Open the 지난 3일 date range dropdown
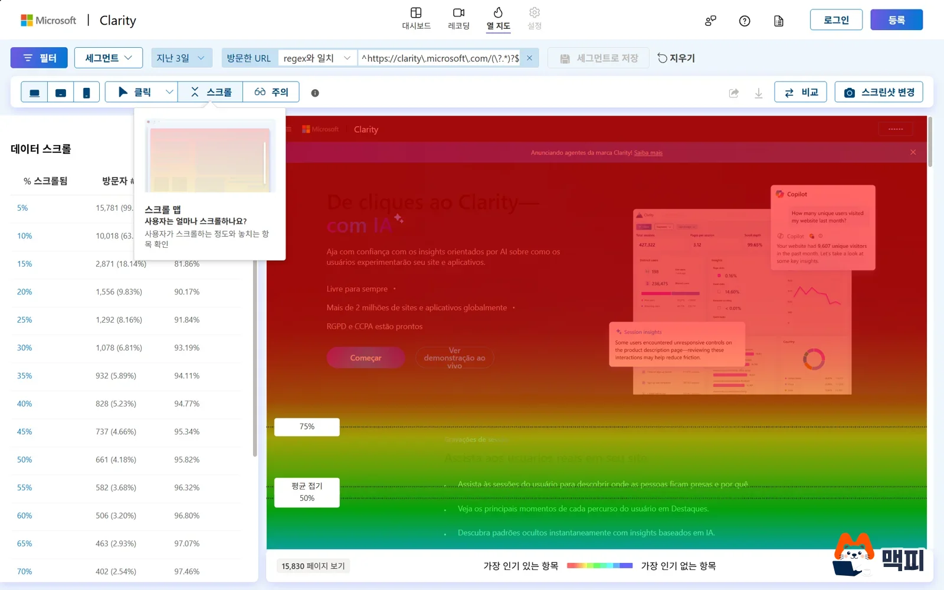The image size is (944, 590). click(x=181, y=58)
